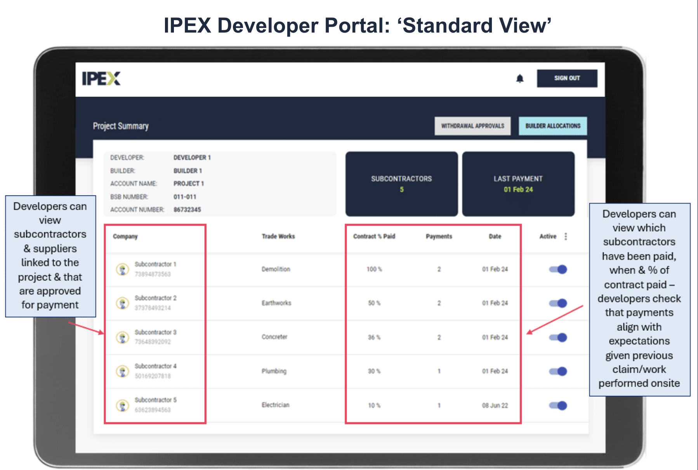Click the Active column header
This screenshot has width=698, height=470.
click(548, 236)
